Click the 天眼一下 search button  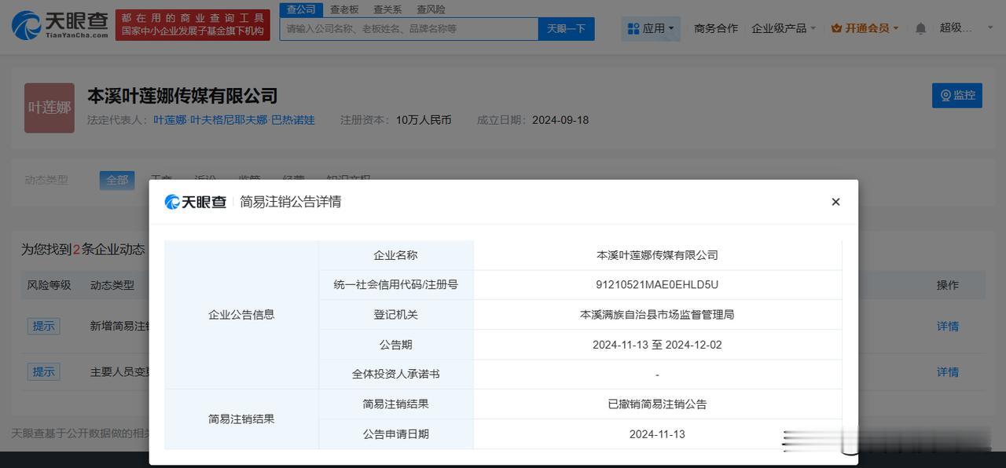pyautogui.click(x=566, y=28)
